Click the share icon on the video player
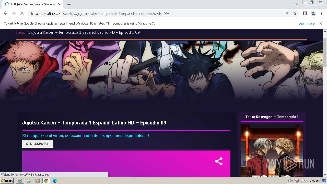This screenshot has height=184, width=327. 219,161
